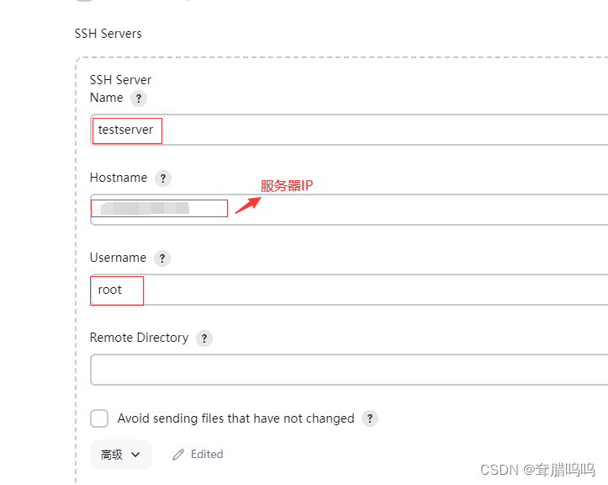
Task: Enable Avoid sending files that have not changed
Action: (99, 418)
